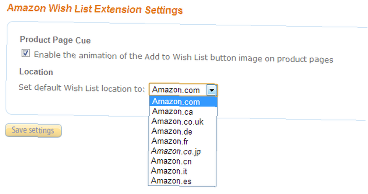This screenshot has width=368, height=194.
Task: Select Amazon.fr in the dropdown list
Action: pos(183,141)
